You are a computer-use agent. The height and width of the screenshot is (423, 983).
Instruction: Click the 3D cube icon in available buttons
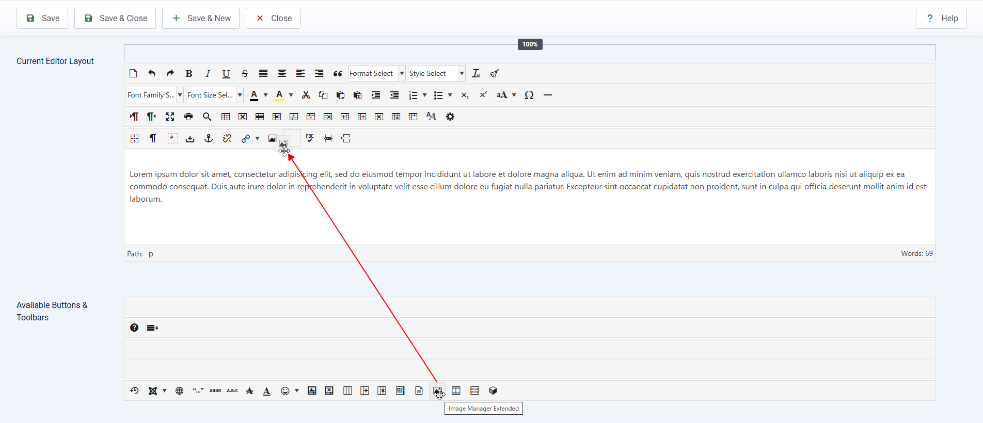(x=493, y=391)
